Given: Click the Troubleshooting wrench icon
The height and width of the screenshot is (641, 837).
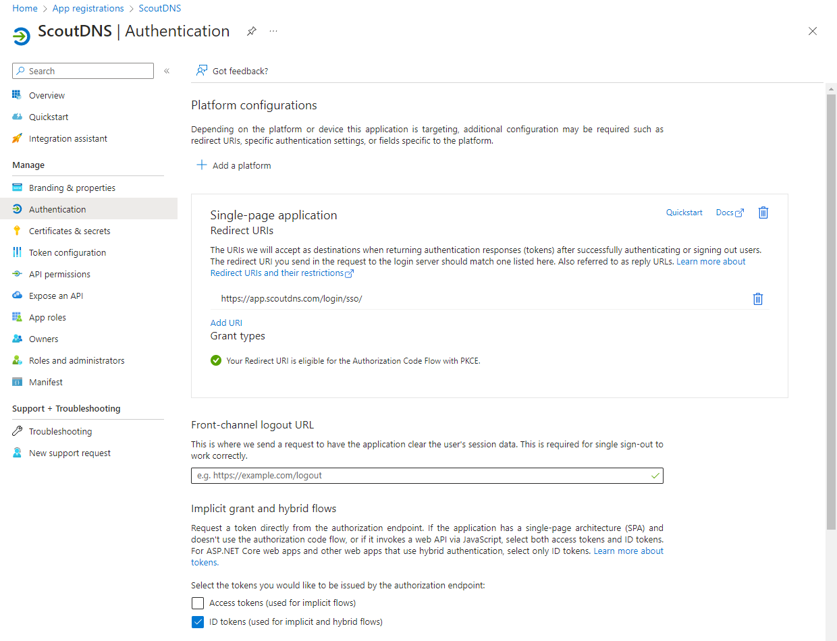Looking at the screenshot, I should [17, 431].
